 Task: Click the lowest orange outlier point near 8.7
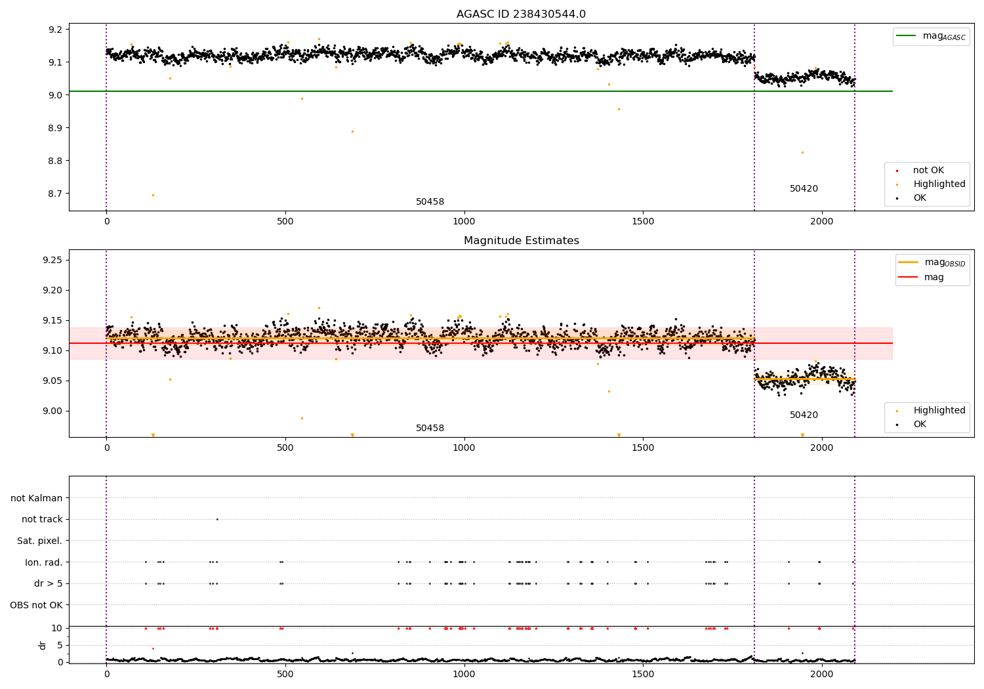click(153, 195)
